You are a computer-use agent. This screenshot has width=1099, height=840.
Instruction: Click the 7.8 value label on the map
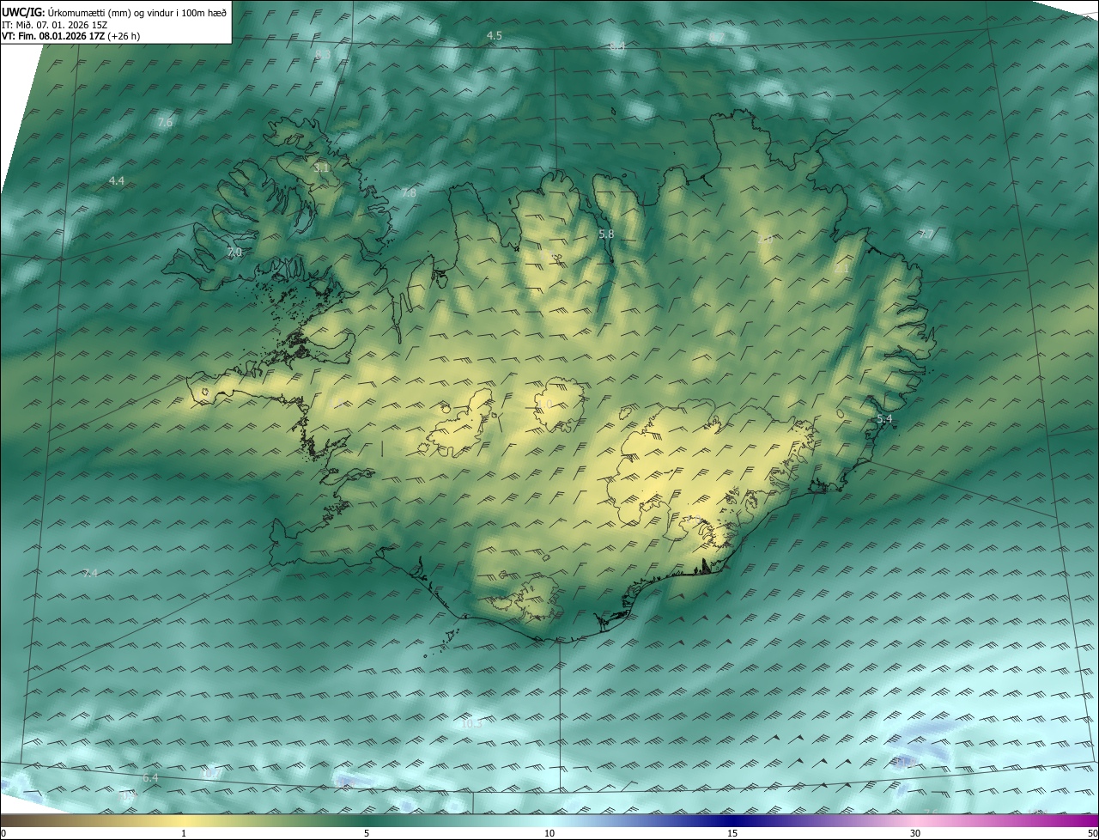tap(409, 193)
